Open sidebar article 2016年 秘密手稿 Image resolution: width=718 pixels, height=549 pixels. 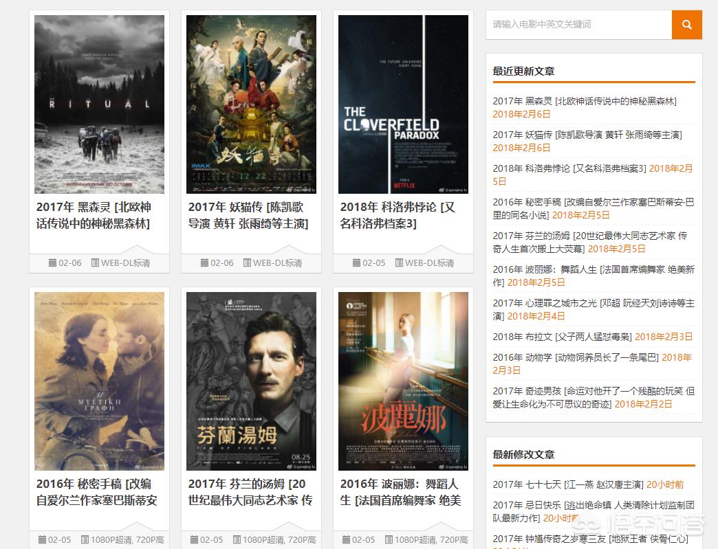(x=594, y=209)
